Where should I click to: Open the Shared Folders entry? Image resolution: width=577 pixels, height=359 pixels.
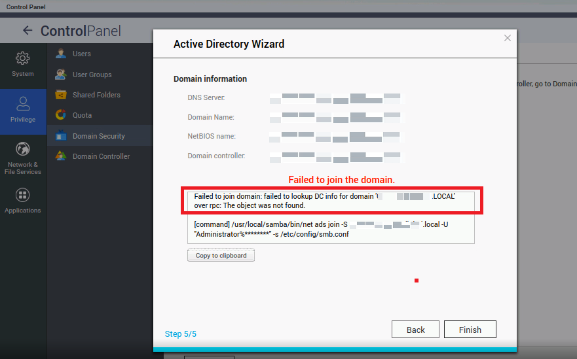pos(96,95)
